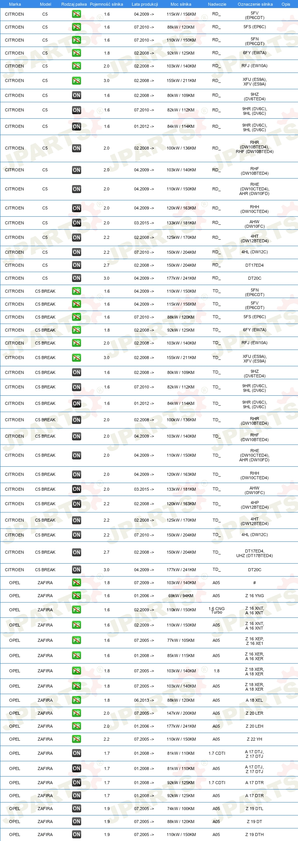Select the PB icon for Zafira Z 16 XEP row
The image size is (298, 841).
pyautogui.click(x=77, y=640)
